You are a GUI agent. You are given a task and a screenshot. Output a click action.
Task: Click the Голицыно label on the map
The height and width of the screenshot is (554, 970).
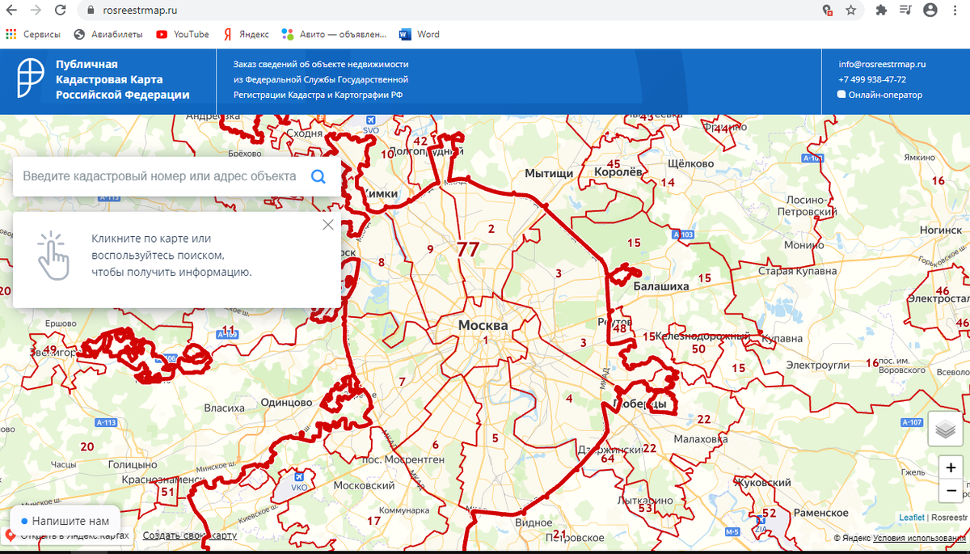[132, 464]
